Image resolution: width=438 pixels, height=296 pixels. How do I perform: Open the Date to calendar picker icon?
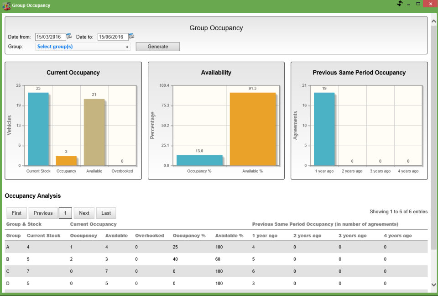coord(131,36)
